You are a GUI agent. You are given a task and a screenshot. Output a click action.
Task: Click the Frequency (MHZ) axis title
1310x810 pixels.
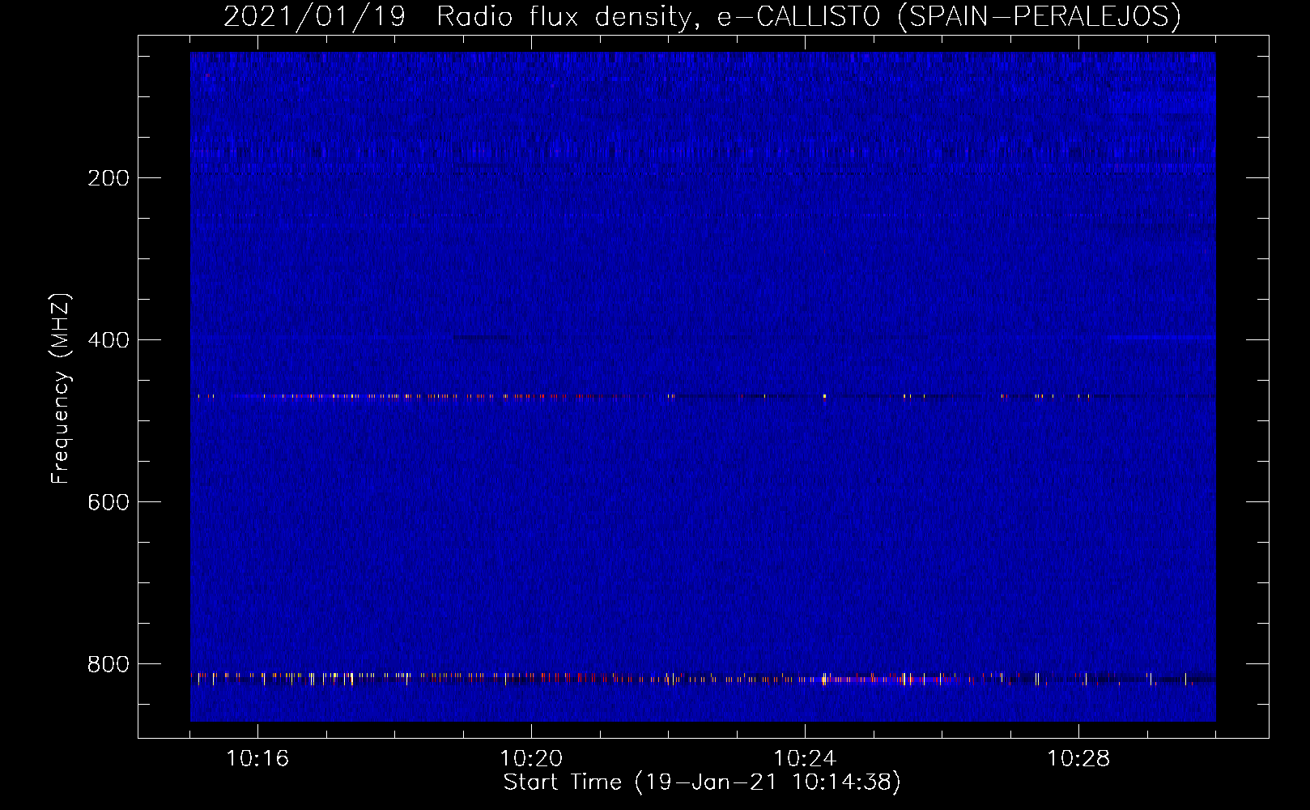pos(61,388)
